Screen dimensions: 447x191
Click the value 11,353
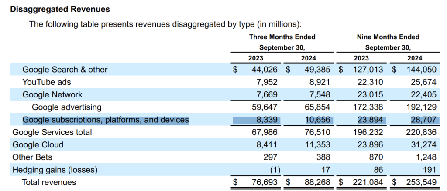click(317, 145)
